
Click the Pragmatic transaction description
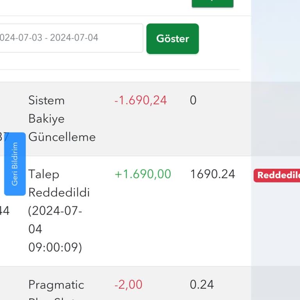[x=56, y=285]
